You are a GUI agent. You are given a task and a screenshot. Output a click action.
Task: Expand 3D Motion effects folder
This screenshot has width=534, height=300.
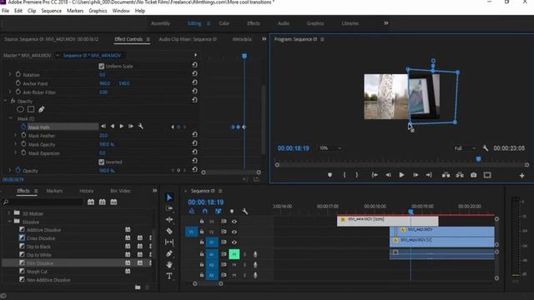coord(9,213)
